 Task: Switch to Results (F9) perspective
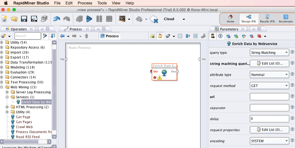(x=267, y=19)
